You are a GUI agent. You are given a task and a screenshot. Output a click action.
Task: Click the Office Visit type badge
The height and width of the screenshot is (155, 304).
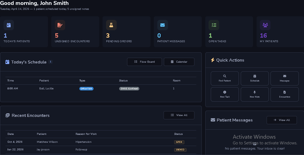[86, 89]
